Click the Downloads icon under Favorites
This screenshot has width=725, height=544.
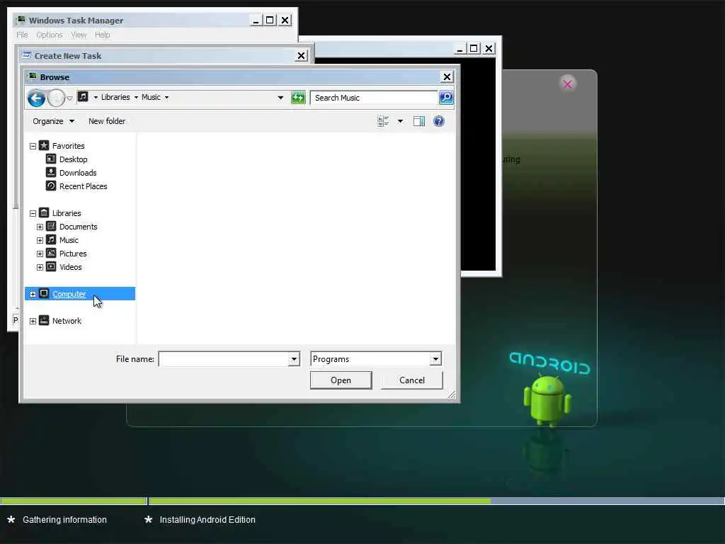click(x=51, y=173)
